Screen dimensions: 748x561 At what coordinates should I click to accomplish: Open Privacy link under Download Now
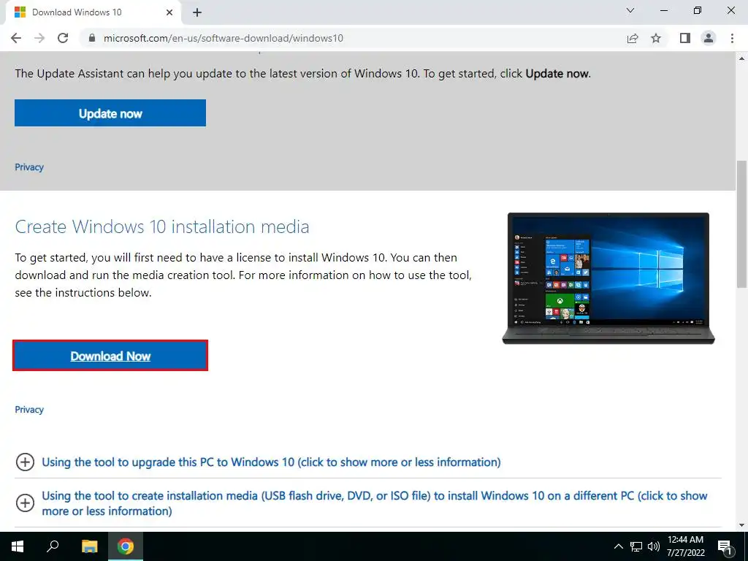(29, 409)
